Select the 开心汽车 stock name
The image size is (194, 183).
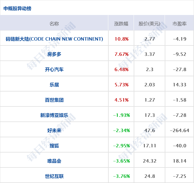point(54,70)
